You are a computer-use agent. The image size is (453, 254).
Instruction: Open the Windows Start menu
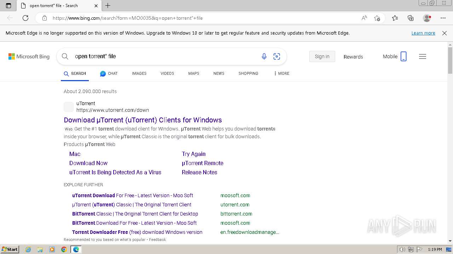point(10,249)
